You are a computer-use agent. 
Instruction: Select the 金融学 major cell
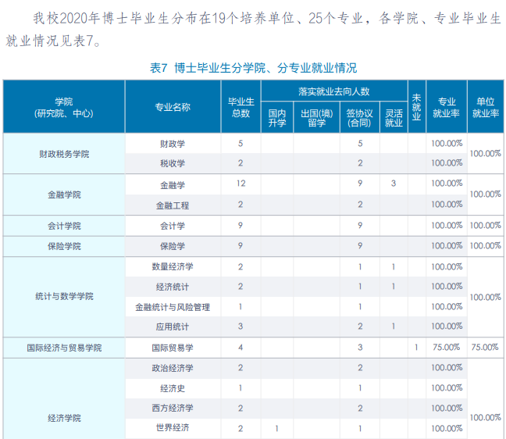point(173,185)
